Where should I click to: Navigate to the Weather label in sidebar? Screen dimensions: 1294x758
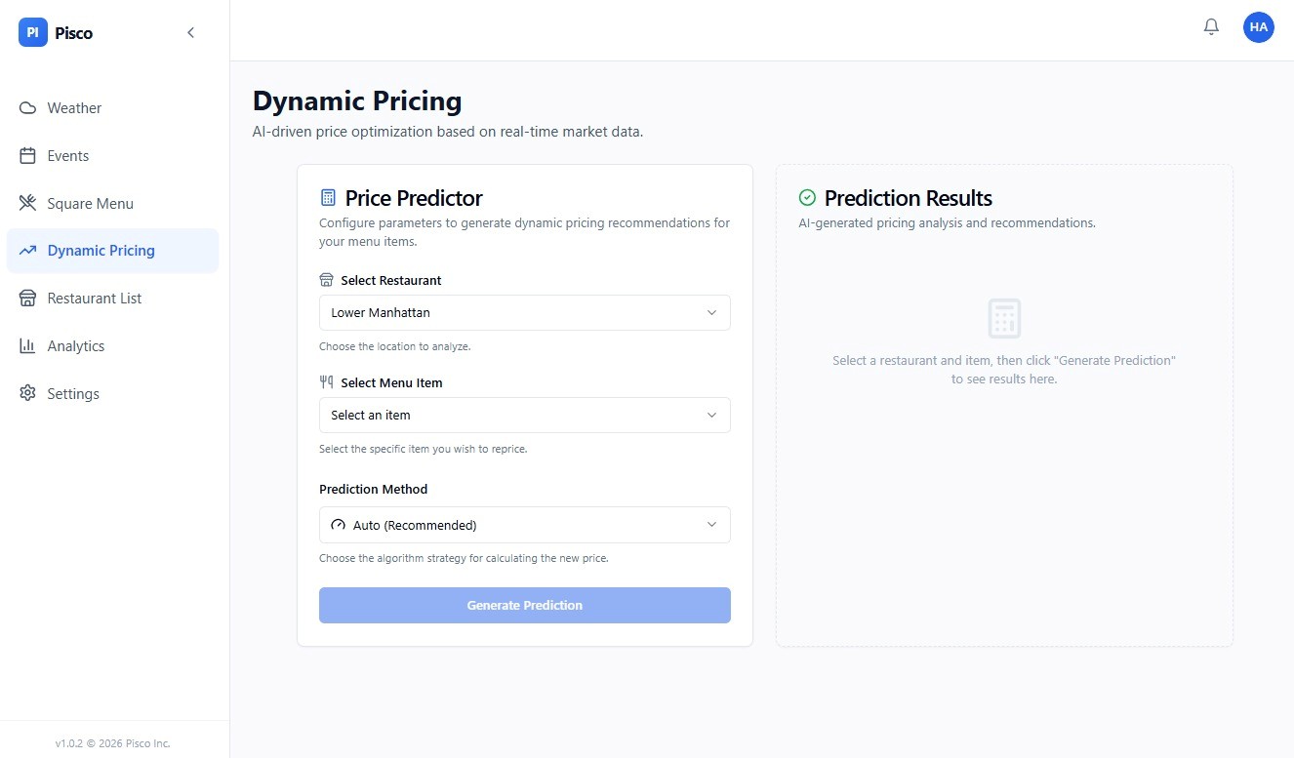pos(74,108)
